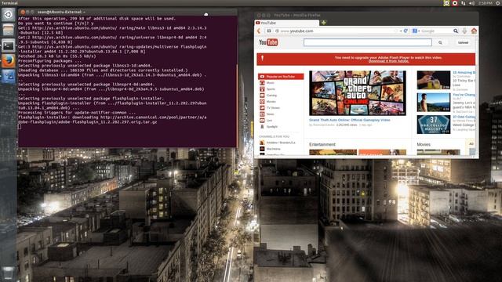Open the Movies section heading
The width and height of the screenshot is (502, 282).
(424, 144)
